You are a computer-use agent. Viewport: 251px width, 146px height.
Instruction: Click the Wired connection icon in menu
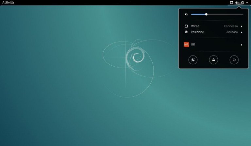click(x=186, y=26)
